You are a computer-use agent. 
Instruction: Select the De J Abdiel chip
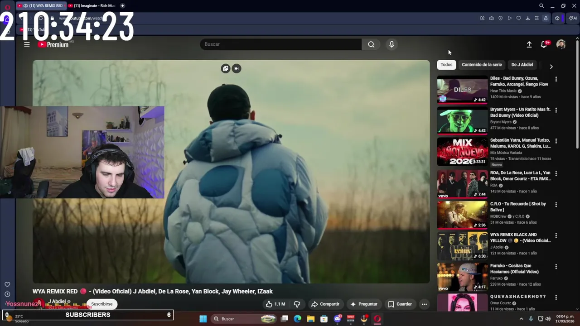pyautogui.click(x=522, y=65)
